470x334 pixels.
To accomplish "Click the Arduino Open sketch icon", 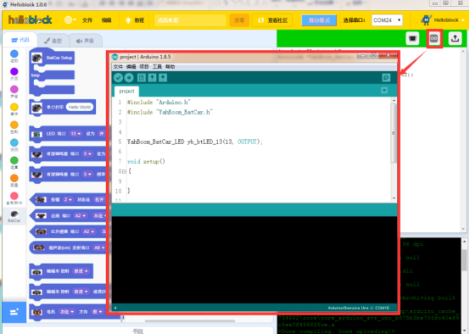I will (152, 78).
